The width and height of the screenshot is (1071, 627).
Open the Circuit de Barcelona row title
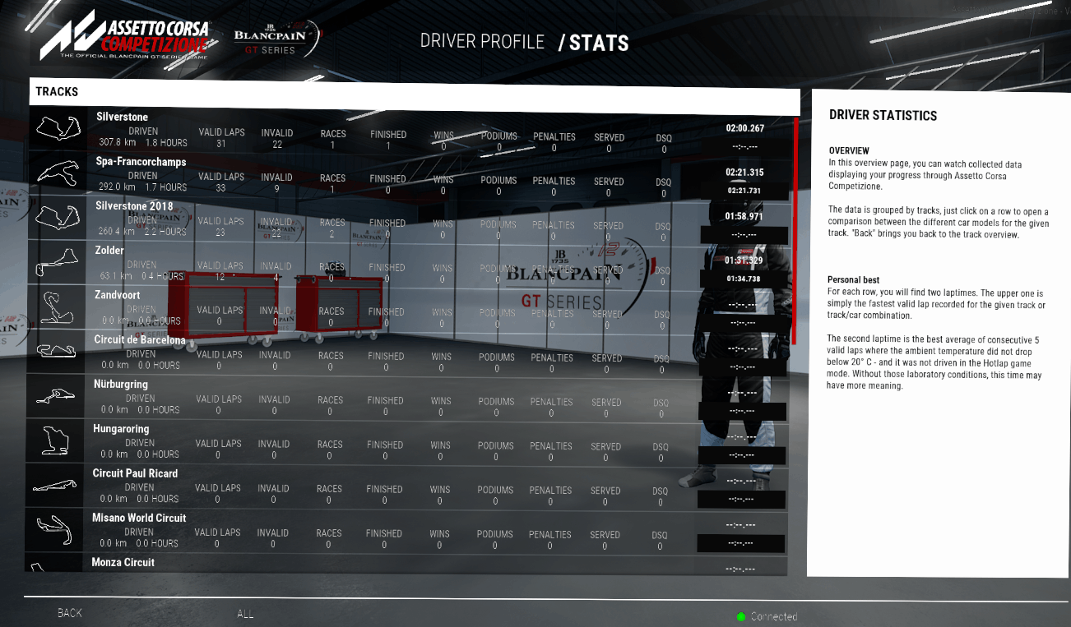point(139,339)
